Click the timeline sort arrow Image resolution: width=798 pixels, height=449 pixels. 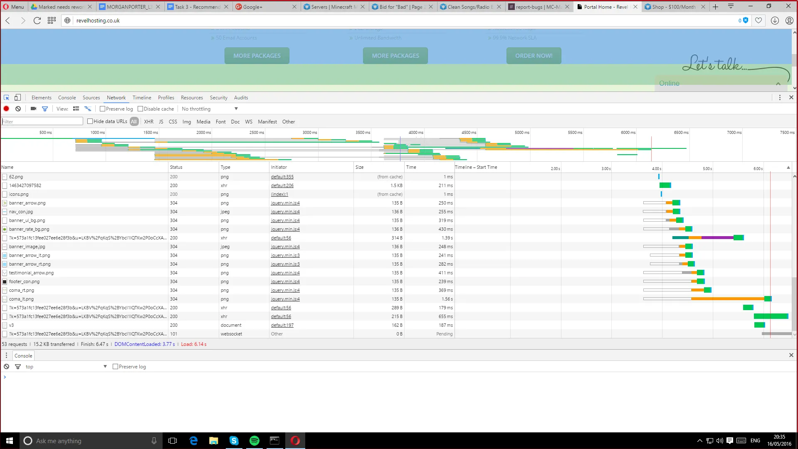[788, 167]
